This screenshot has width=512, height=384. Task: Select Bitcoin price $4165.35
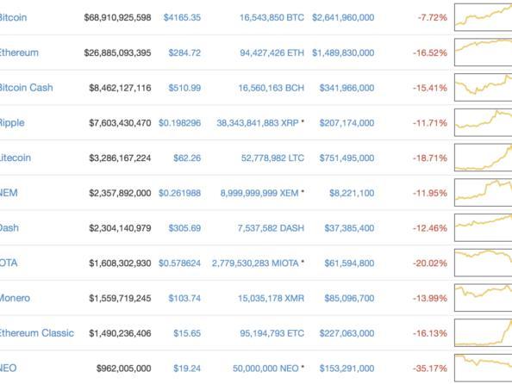[182, 17]
